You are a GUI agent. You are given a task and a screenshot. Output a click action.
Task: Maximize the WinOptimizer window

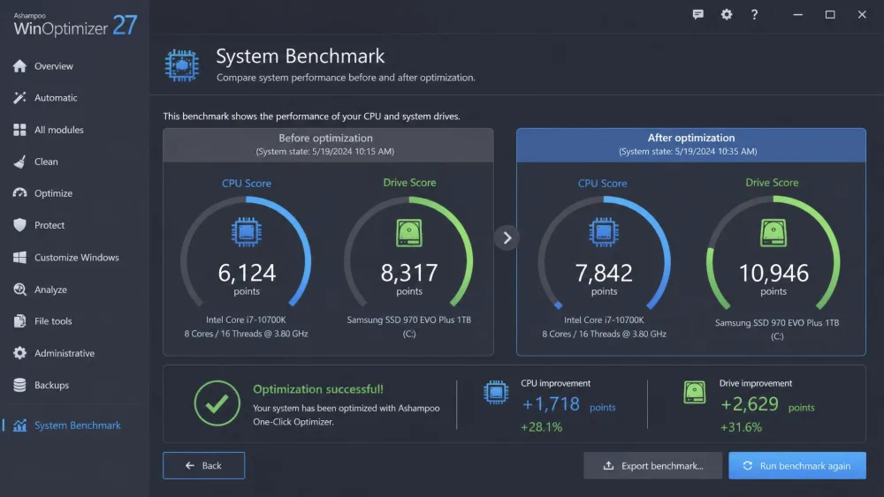[830, 15]
